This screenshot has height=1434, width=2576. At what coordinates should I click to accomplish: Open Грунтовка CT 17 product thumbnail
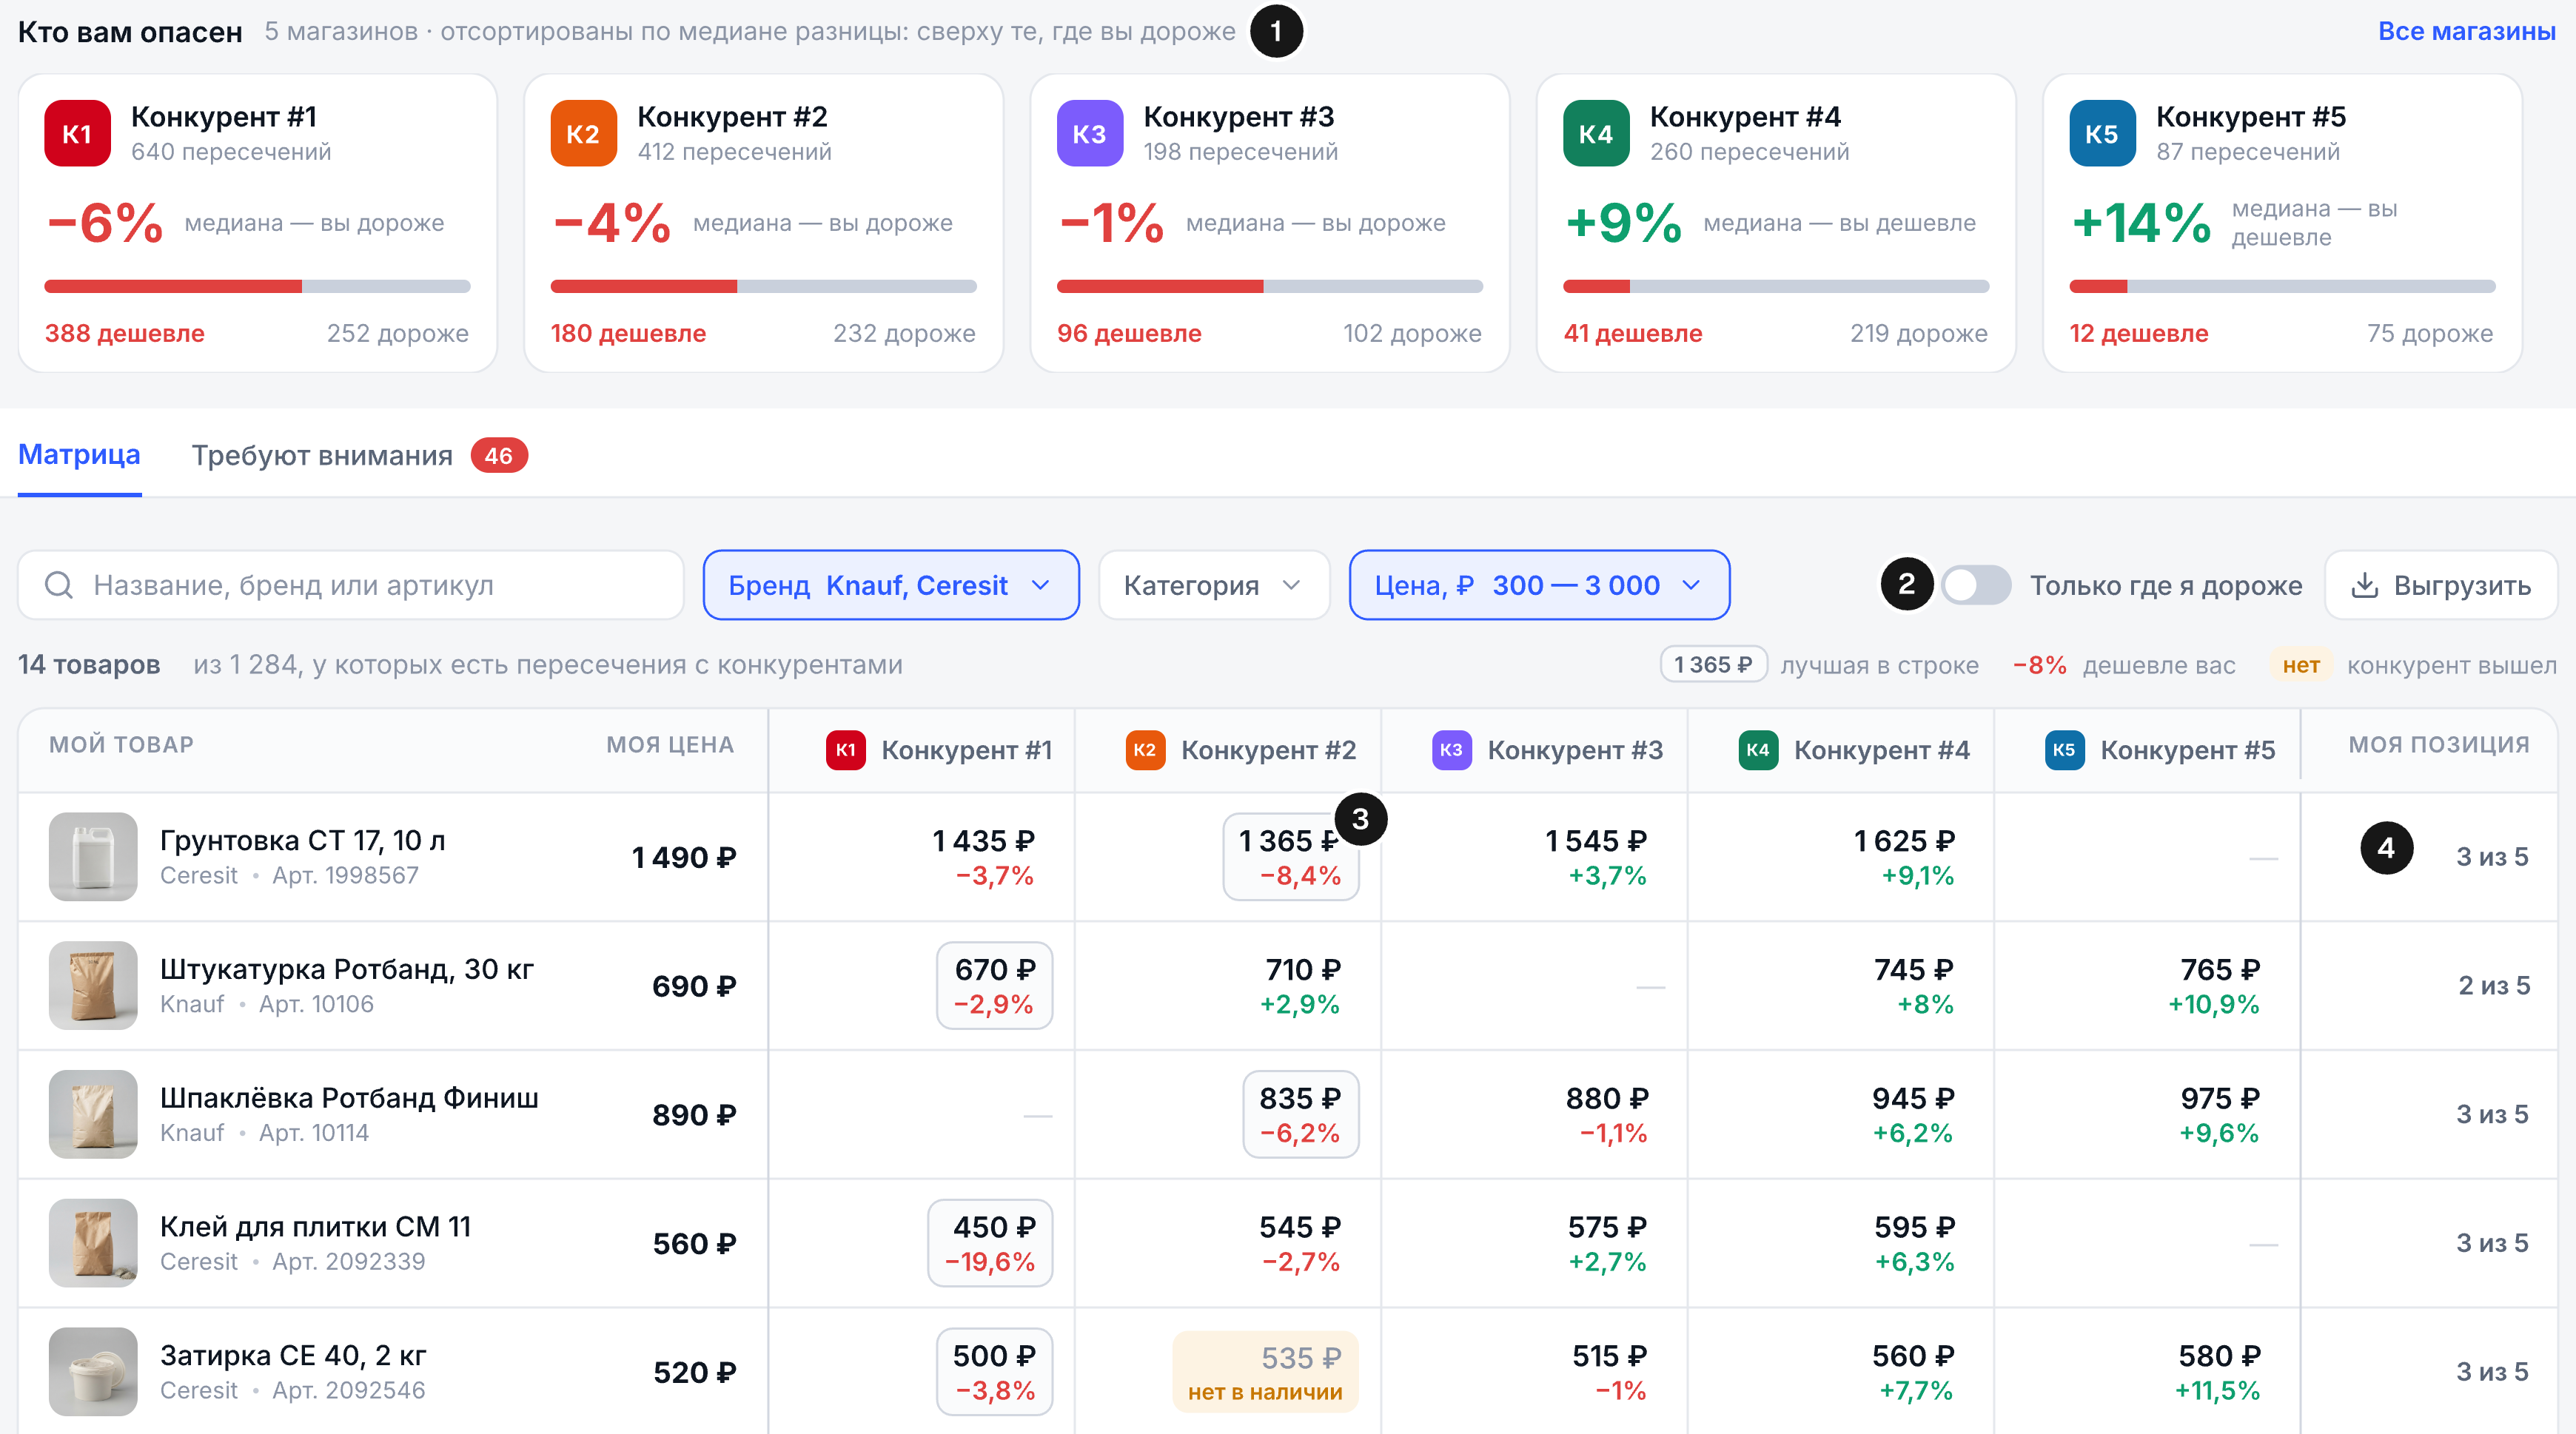(x=93, y=858)
